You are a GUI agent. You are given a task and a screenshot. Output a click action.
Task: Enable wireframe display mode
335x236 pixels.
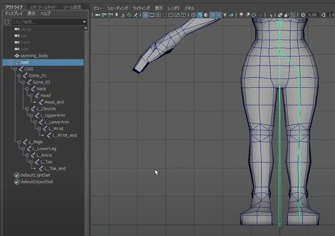point(193,15)
